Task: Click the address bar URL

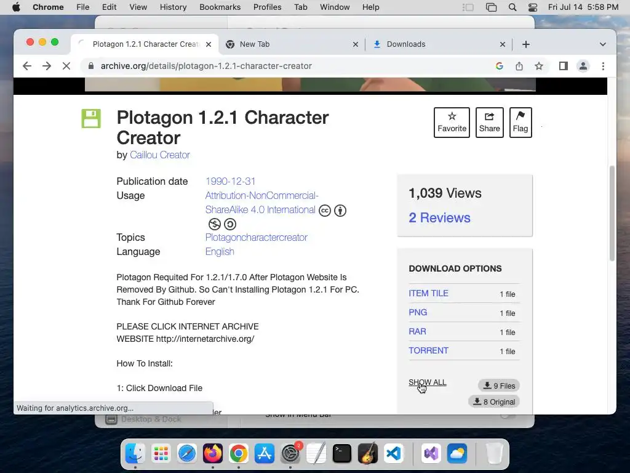Action: pos(206,66)
